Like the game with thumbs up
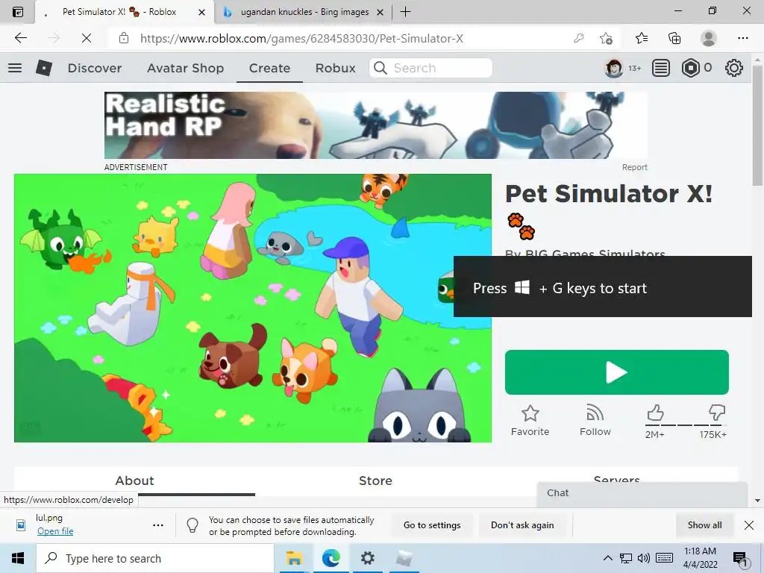Image resolution: width=764 pixels, height=573 pixels. [x=655, y=413]
